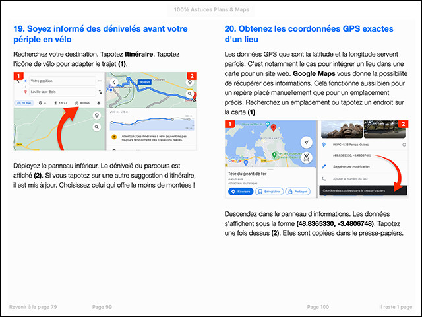Tap the Partager button

tap(297, 192)
